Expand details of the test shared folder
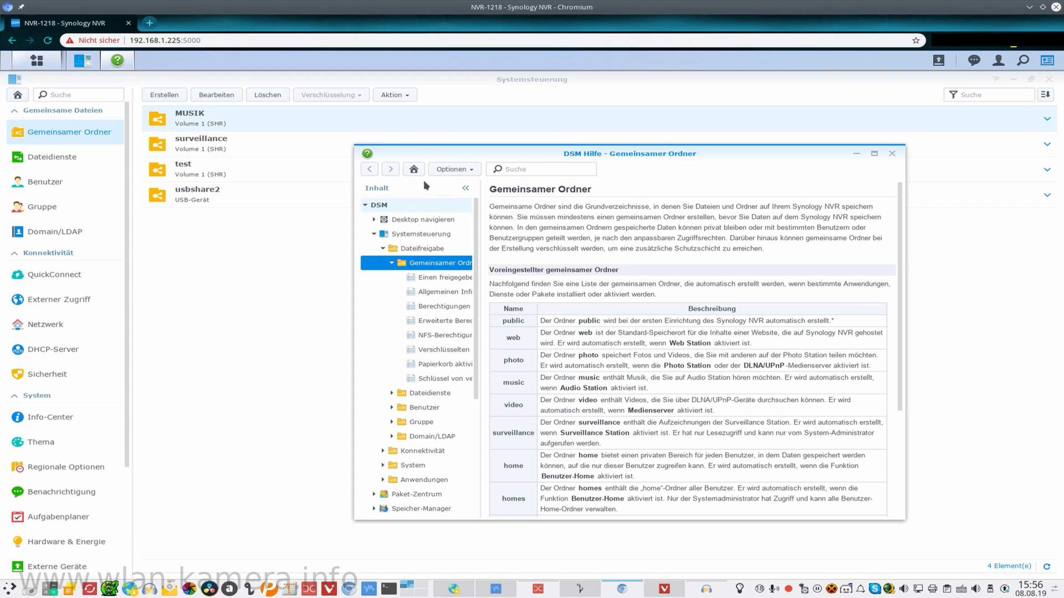Viewport: 1064px width, 598px height. click(x=1047, y=169)
